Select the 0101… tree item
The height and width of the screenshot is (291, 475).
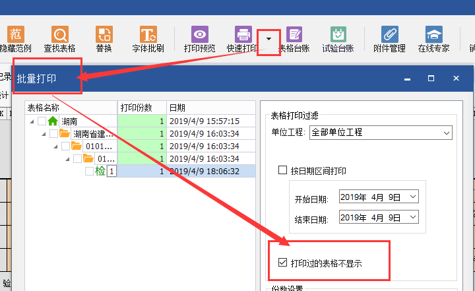point(99,146)
